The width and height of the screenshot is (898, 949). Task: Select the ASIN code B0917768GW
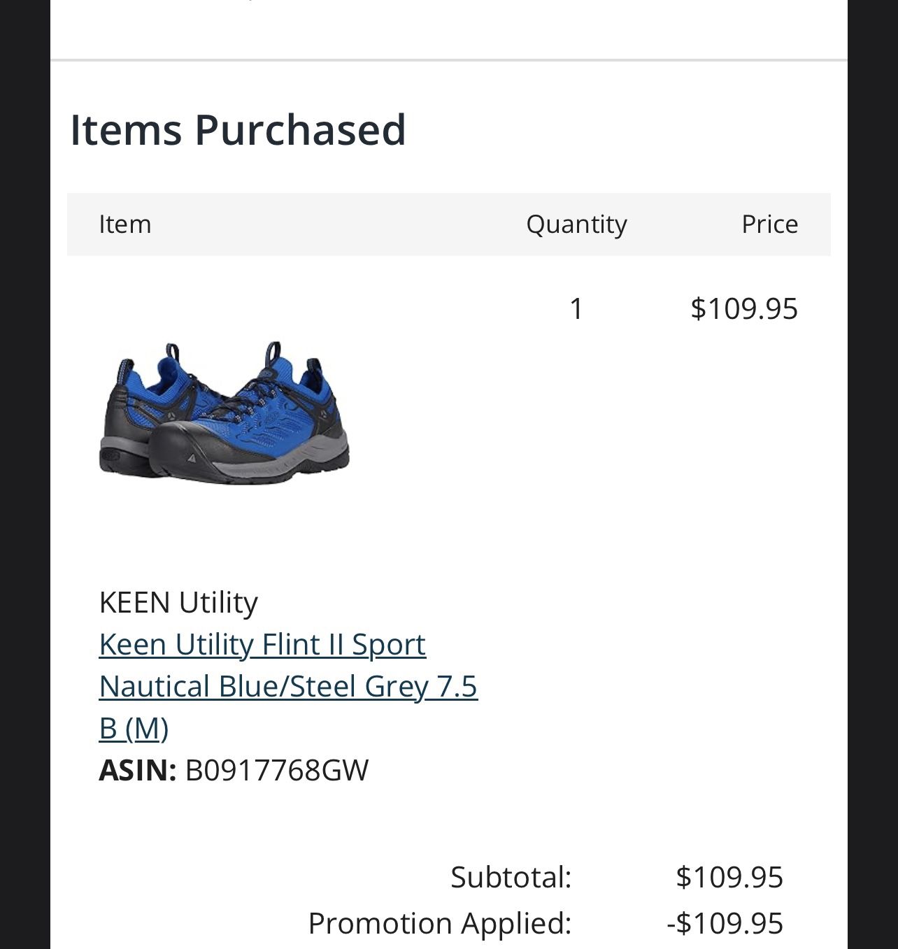click(276, 770)
